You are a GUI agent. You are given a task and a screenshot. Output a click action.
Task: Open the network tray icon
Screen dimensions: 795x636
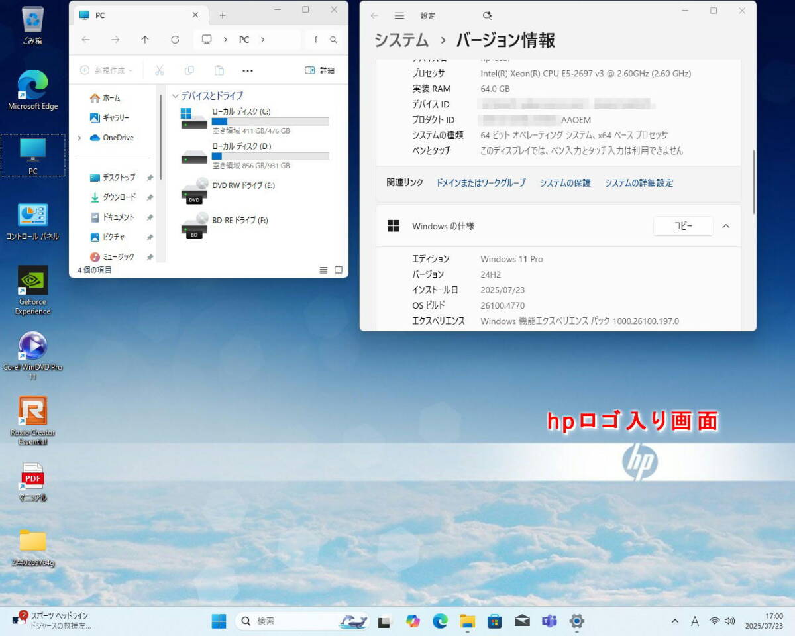(714, 621)
